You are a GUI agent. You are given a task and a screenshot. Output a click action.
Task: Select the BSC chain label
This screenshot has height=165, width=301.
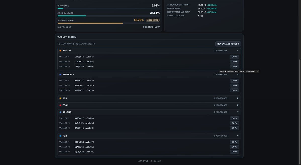tap(65, 98)
